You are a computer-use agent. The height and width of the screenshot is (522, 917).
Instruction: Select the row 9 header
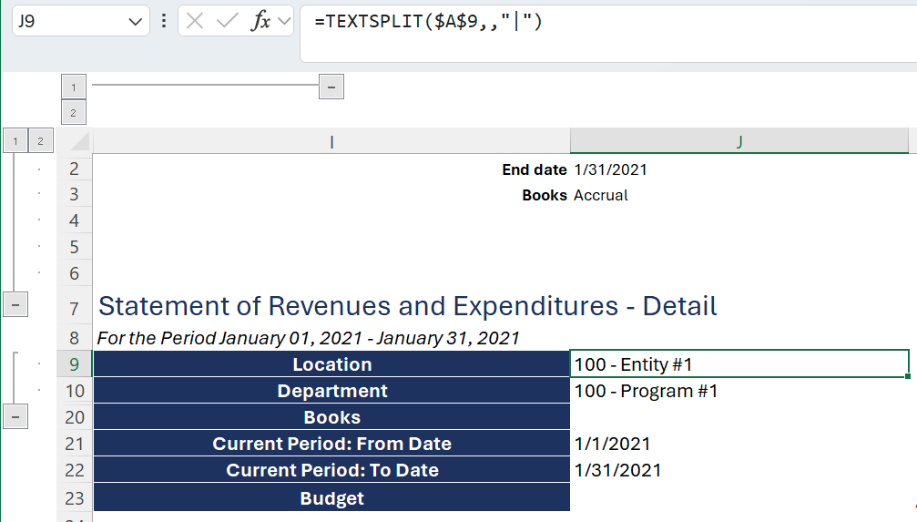click(74, 364)
